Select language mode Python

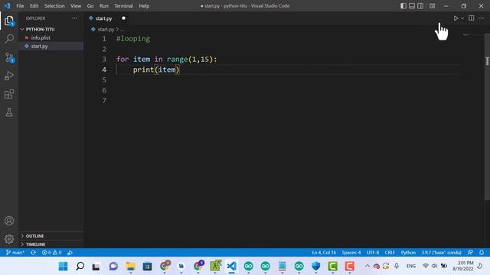coord(408,253)
